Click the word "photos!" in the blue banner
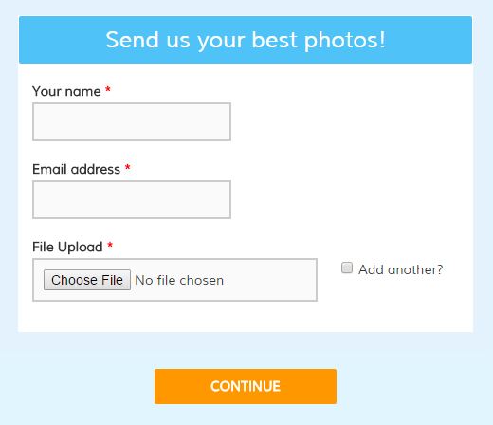 [x=345, y=41]
